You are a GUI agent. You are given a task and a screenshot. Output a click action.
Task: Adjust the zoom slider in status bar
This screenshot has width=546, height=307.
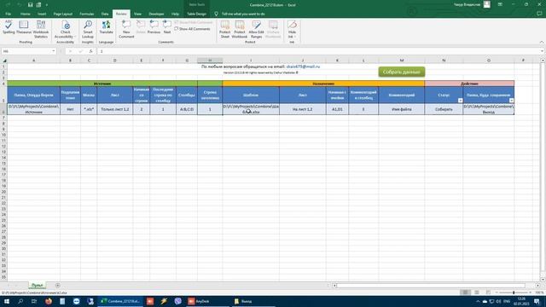click(514, 293)
